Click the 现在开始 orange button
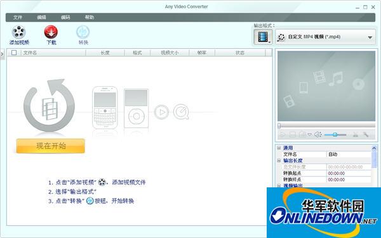381x238 pixels. click(51, 146)
